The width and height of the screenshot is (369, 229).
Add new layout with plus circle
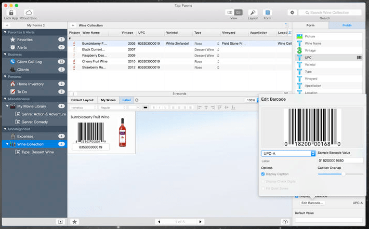point(137,100)
